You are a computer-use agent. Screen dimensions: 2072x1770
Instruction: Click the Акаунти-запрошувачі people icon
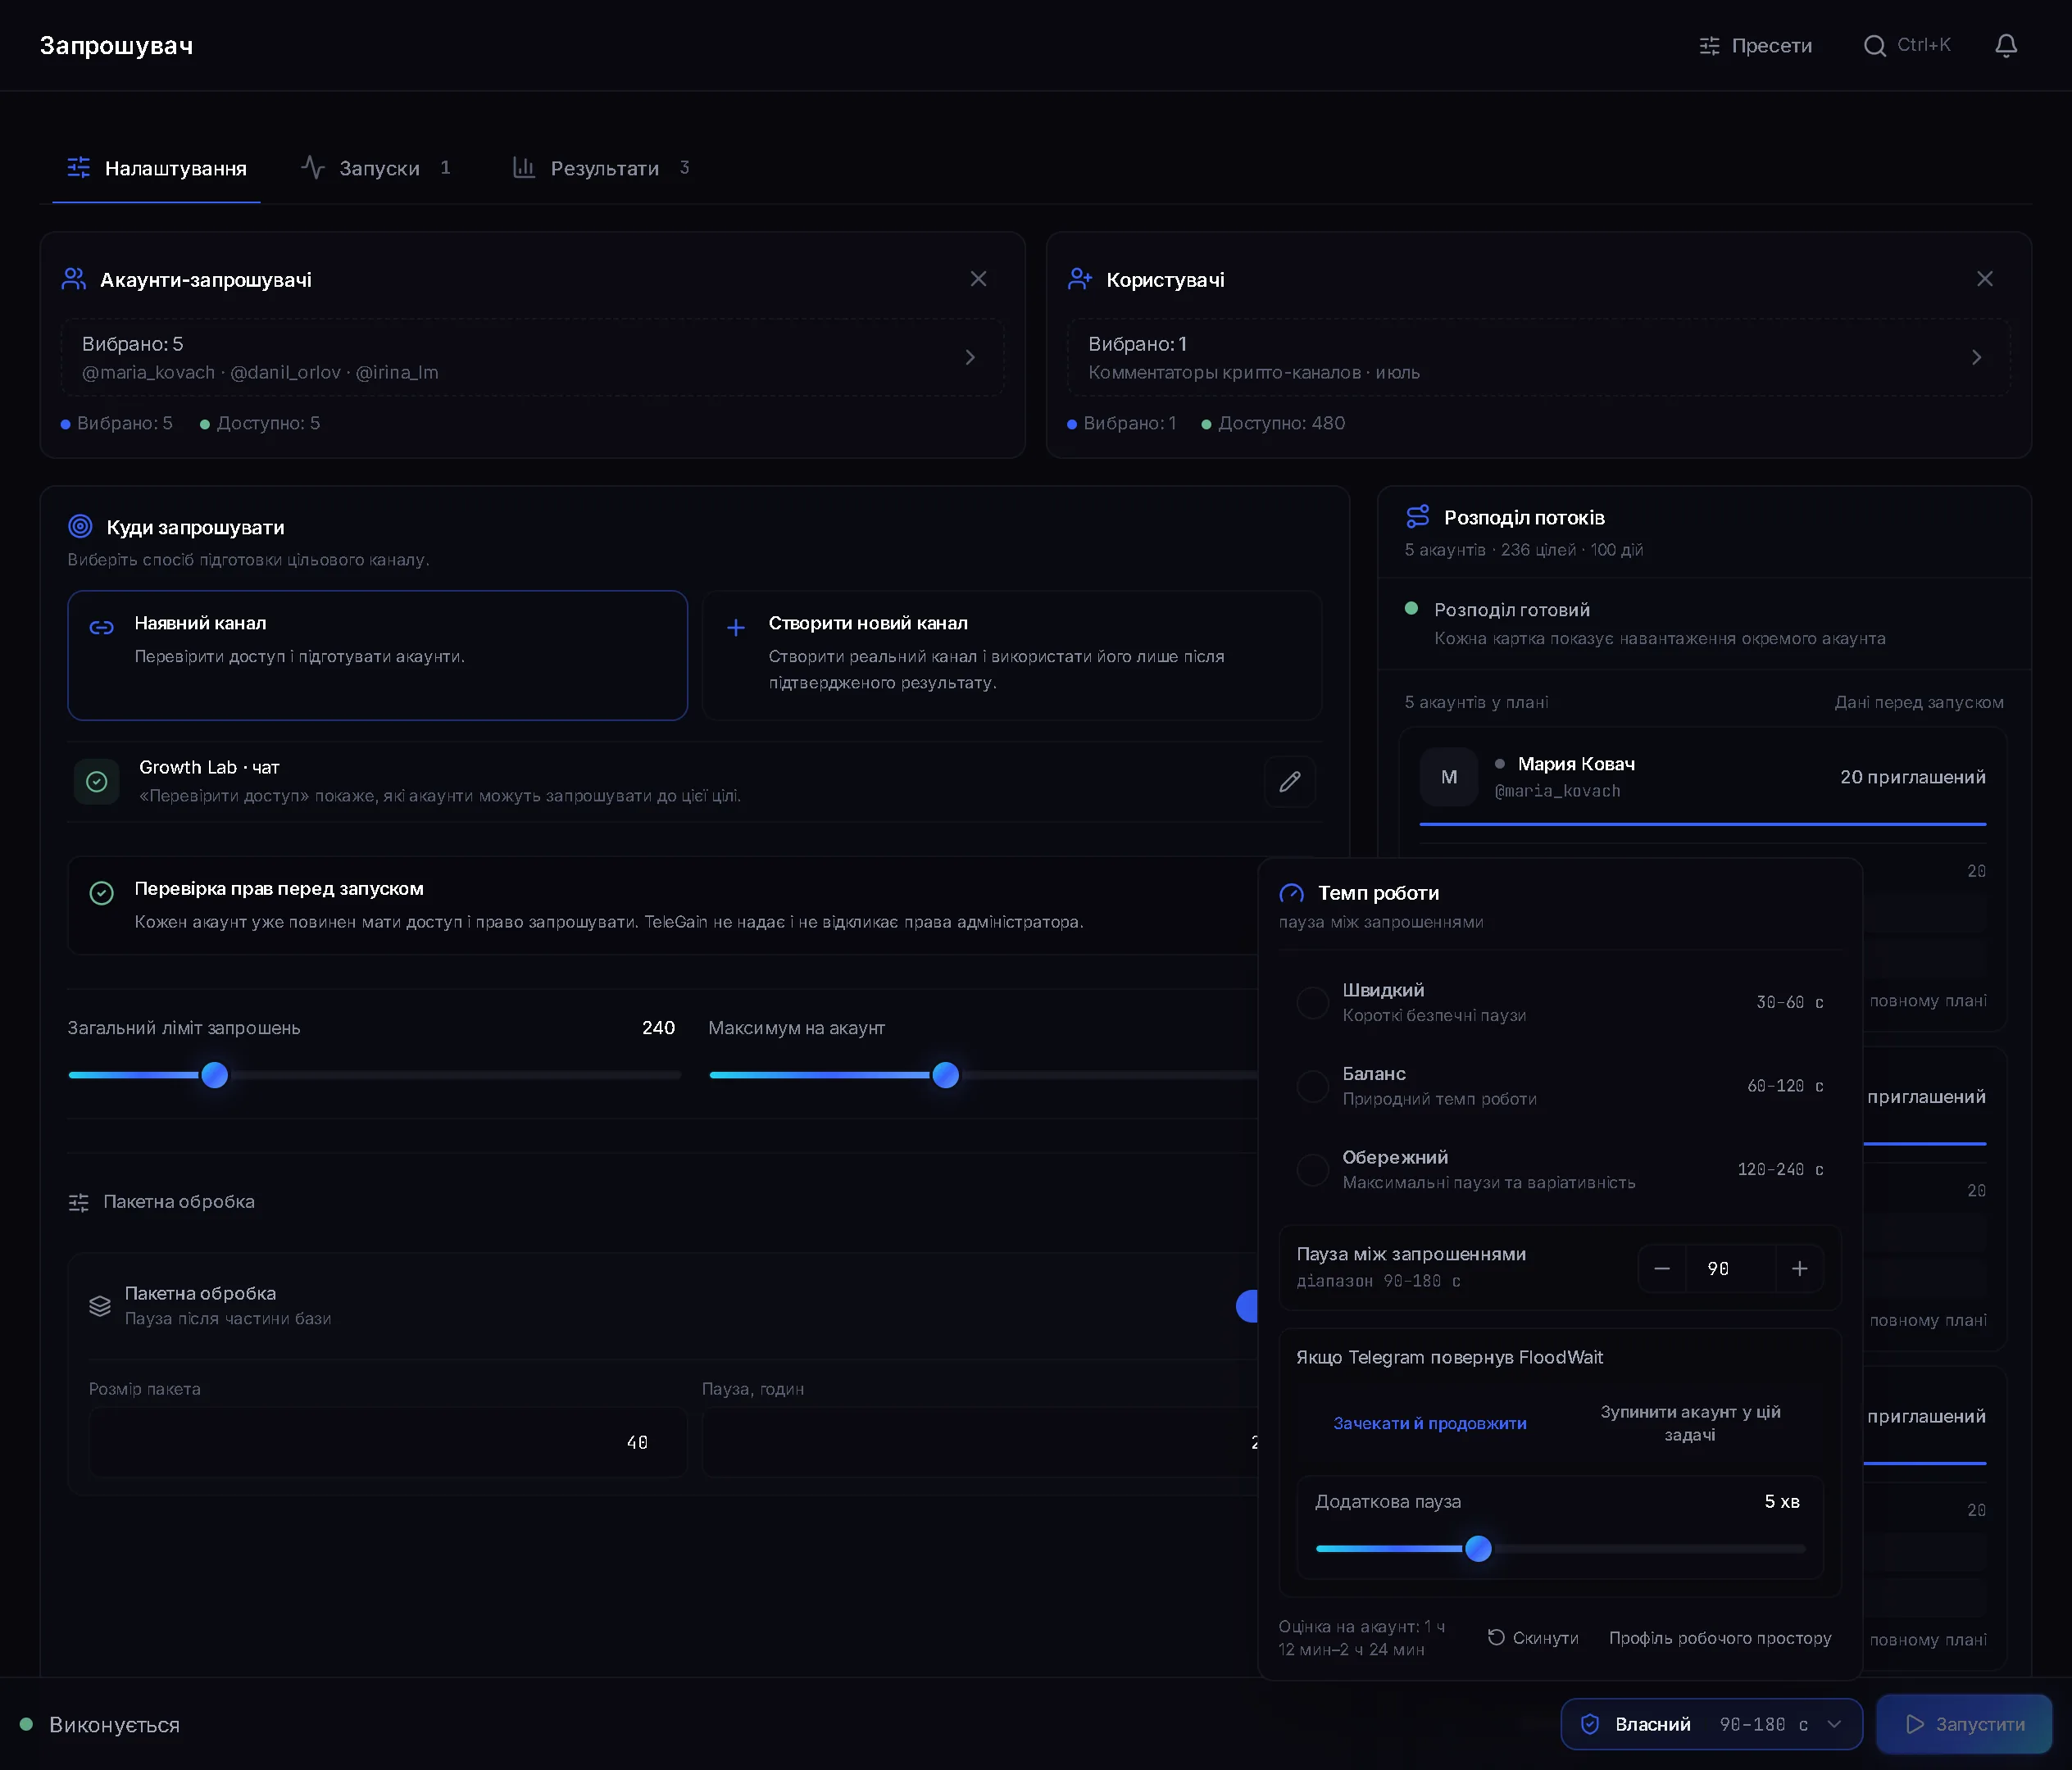pos(74,279)
